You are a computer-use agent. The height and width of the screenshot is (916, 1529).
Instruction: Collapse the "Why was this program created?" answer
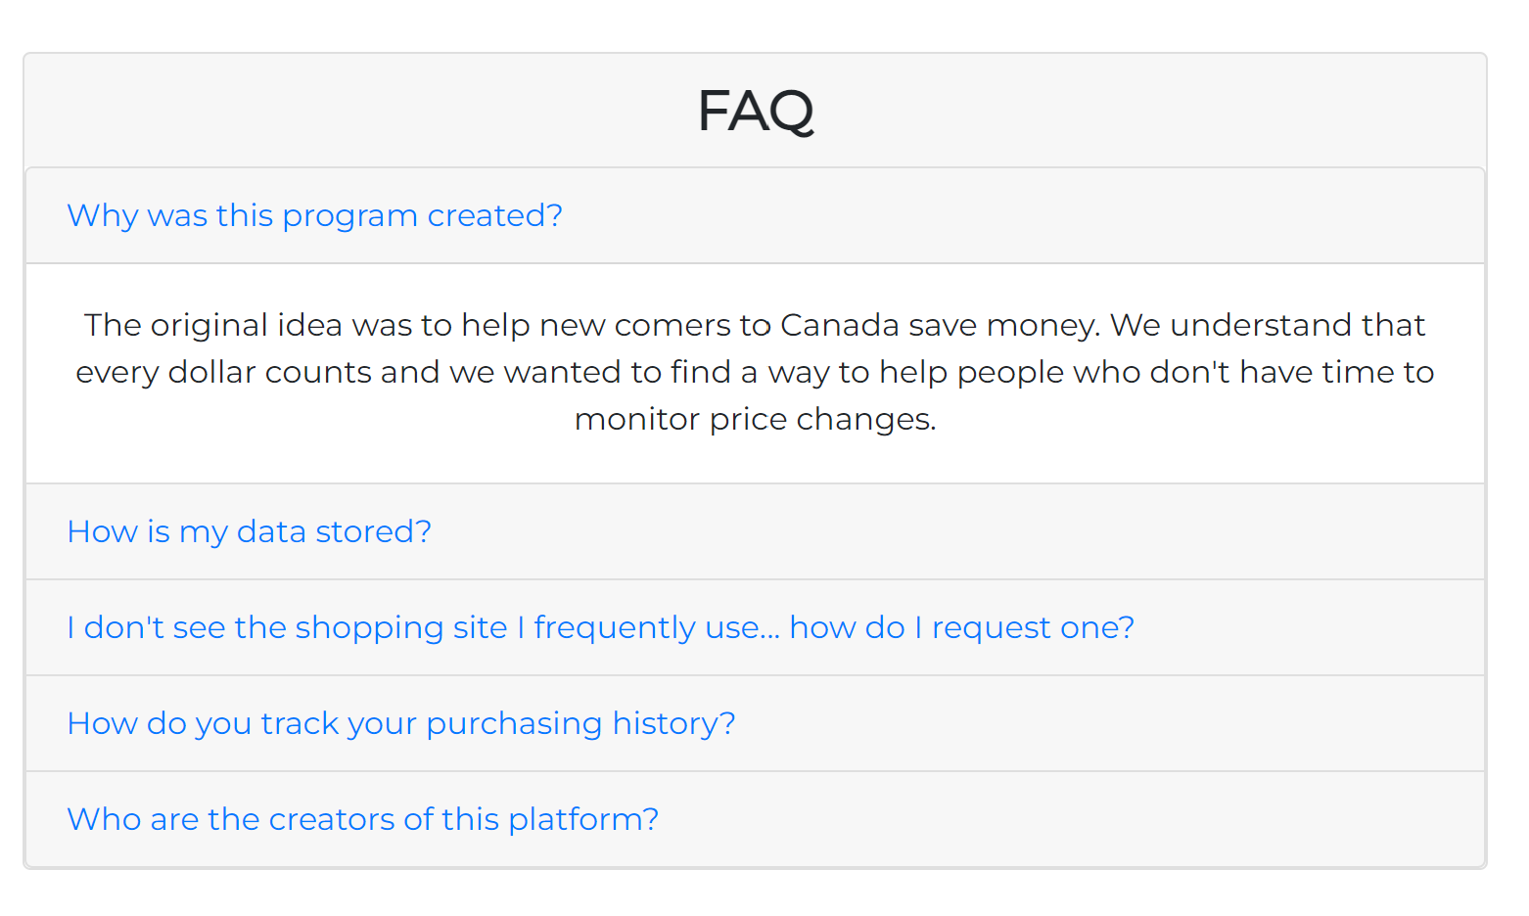(314, 215)
